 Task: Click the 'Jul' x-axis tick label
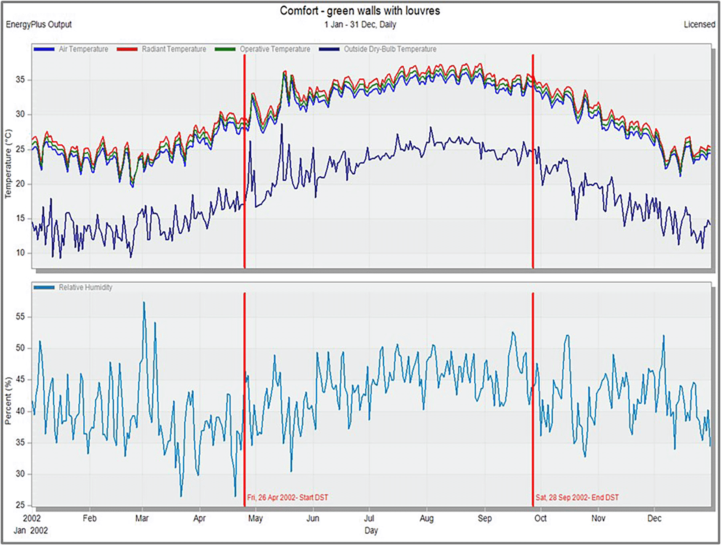(369, 518)
